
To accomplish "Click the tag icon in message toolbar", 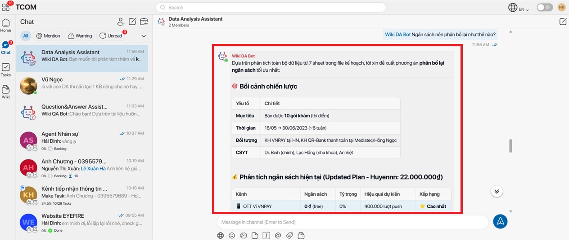I will (290, 235).
